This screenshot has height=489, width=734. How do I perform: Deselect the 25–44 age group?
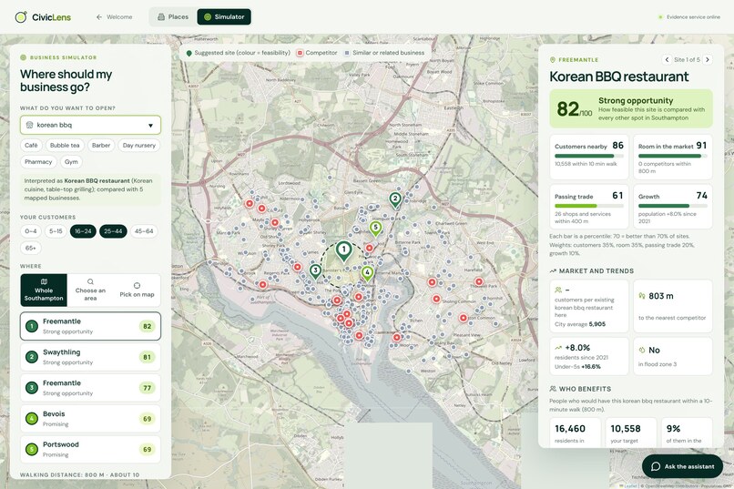click(x=113, y=231)
